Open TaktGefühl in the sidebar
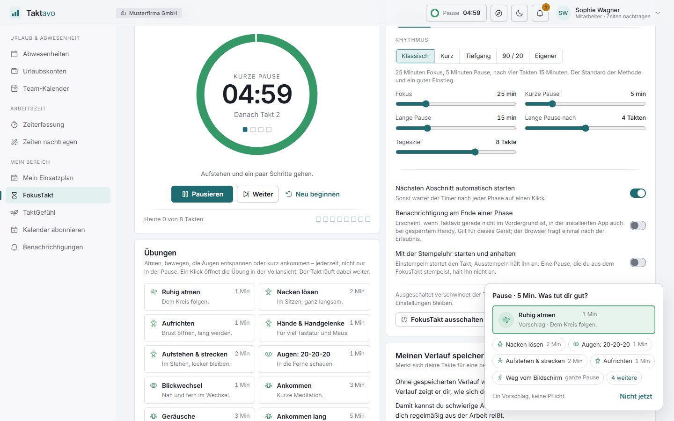Screen dimensions: 674x421 point(58,212)
